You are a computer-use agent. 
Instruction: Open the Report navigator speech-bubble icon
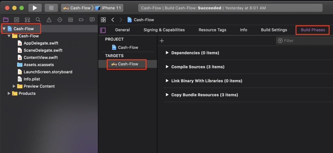[92, 20]
